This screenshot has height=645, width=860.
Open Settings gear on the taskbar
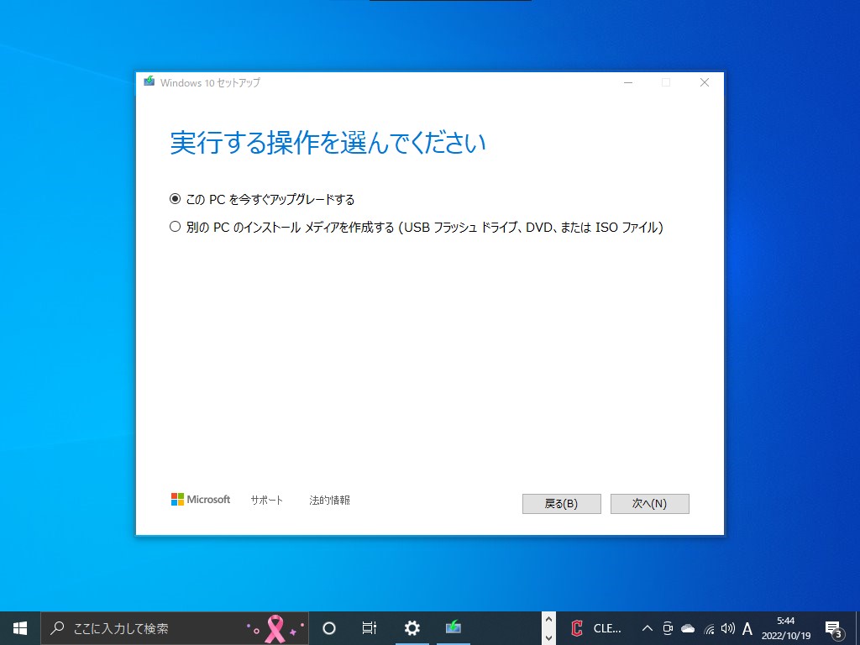tap(412, 628)
